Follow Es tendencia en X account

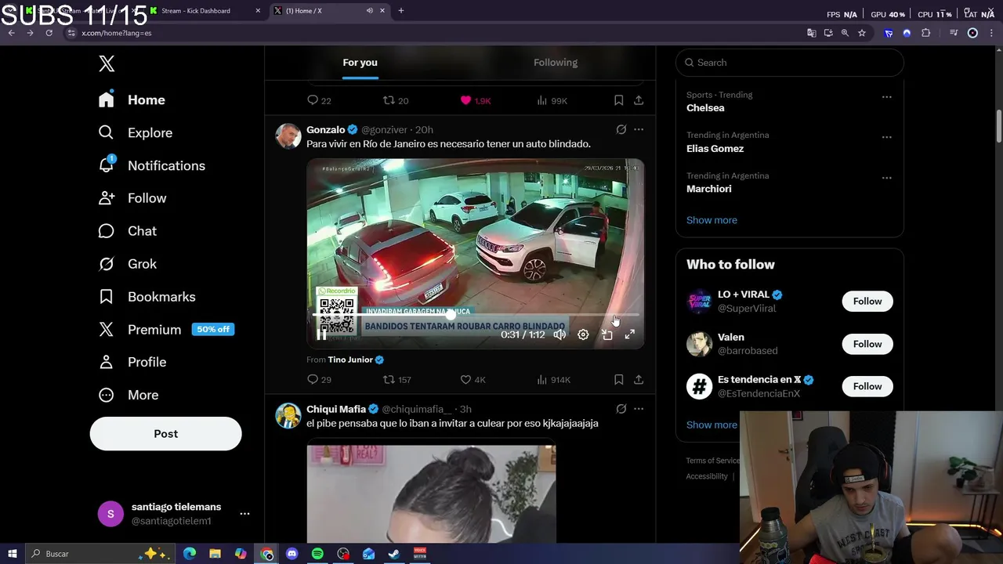click(867, 386)
